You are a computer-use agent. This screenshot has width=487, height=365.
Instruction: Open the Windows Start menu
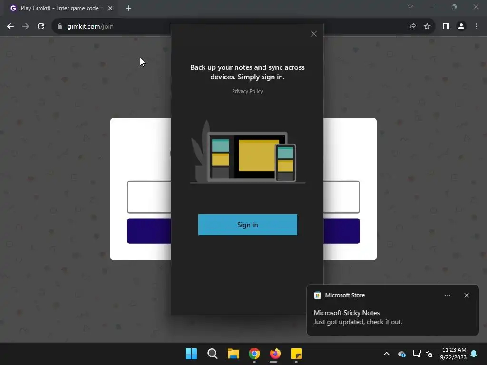tap(191, 354)
